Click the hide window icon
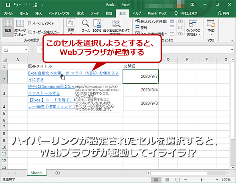This screenshot has width=236, height=183. pyautogui.click(x=172, y=27)
